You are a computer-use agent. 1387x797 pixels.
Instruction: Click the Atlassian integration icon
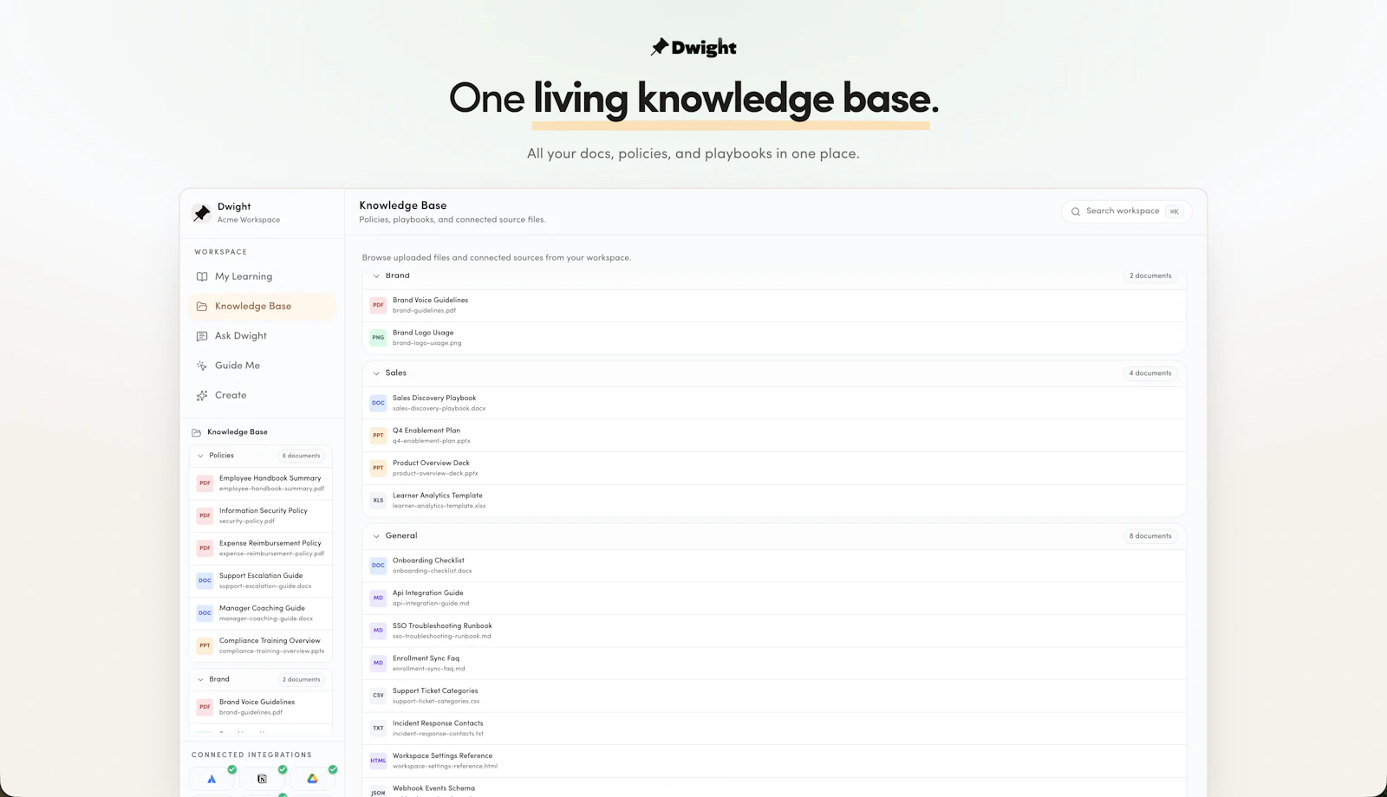click(212, 779)
